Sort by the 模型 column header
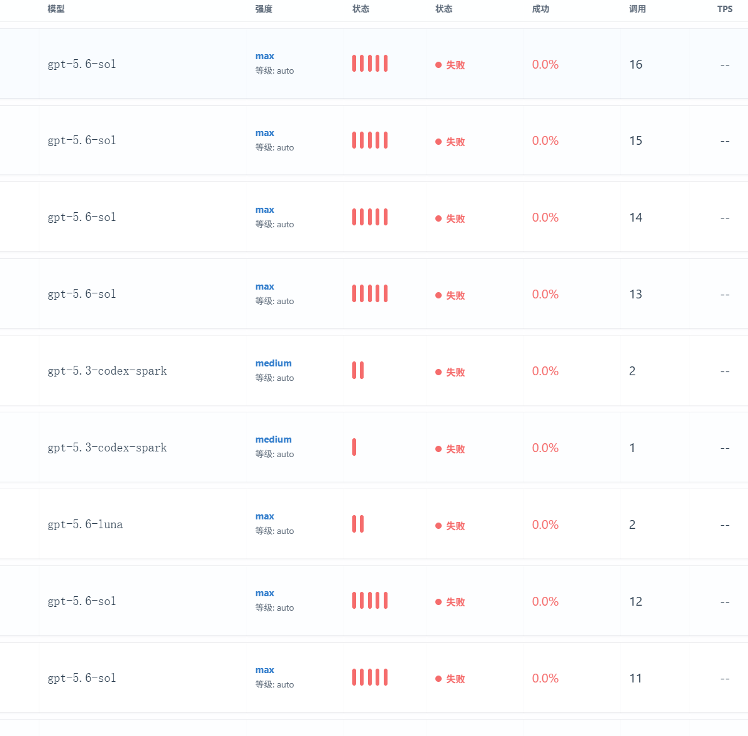The image size is (748, 736). click(56, 9)
